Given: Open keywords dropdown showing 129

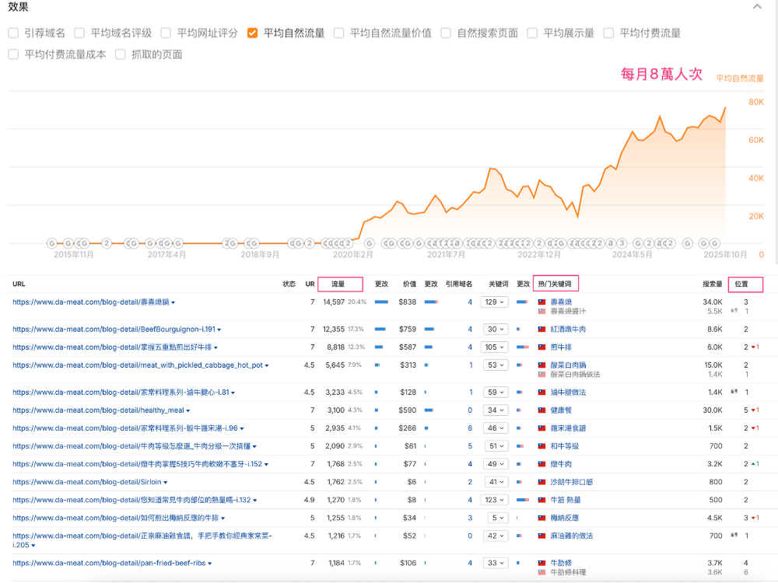Looking at the screenshot, I should tap(494, 302).
